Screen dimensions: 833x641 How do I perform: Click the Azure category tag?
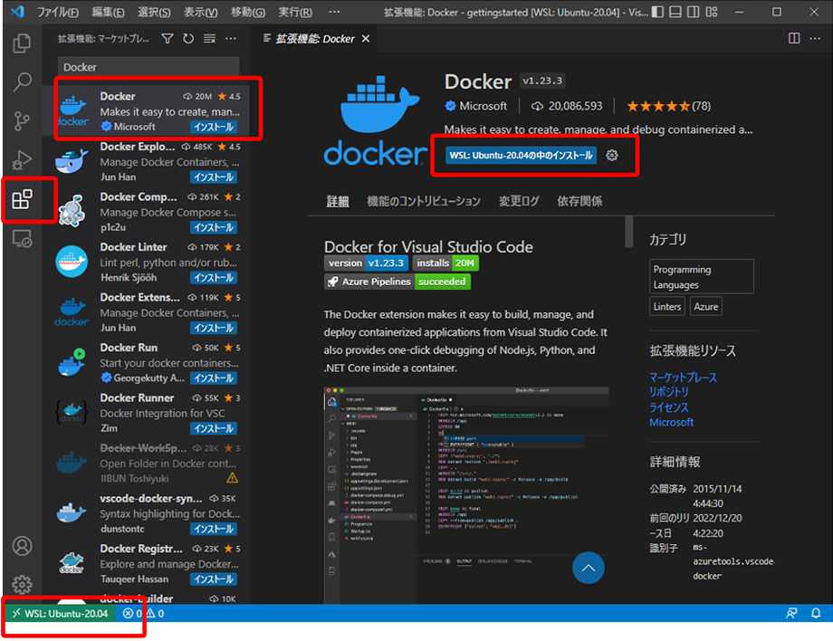pos(705,306)
